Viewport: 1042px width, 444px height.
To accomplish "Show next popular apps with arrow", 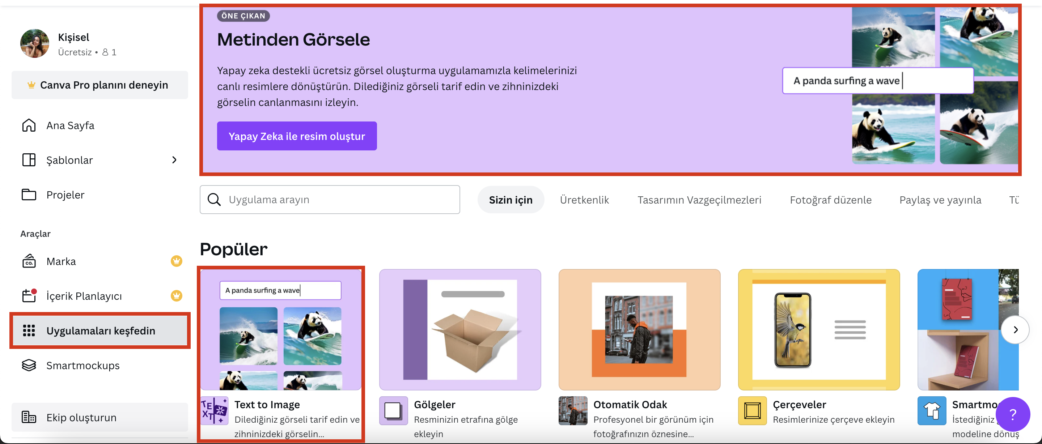I will click(x=1015, y=330).
